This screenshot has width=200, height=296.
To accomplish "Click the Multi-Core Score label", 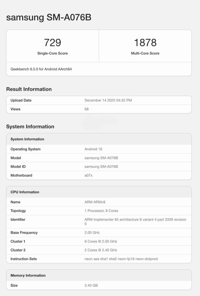I will 145,53.
